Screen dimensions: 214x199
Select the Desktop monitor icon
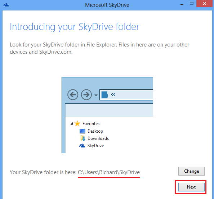point(83,131)
